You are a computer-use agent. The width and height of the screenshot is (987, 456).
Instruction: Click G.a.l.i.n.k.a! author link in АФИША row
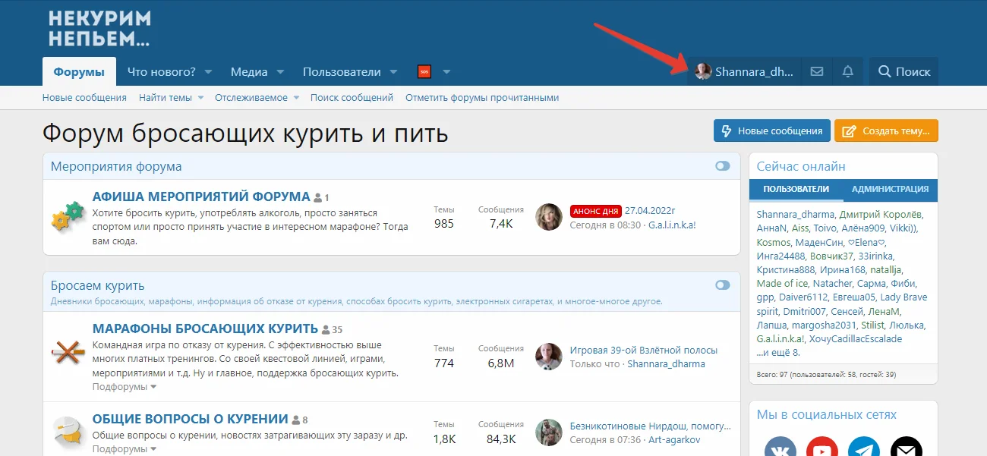pos(672,225)
